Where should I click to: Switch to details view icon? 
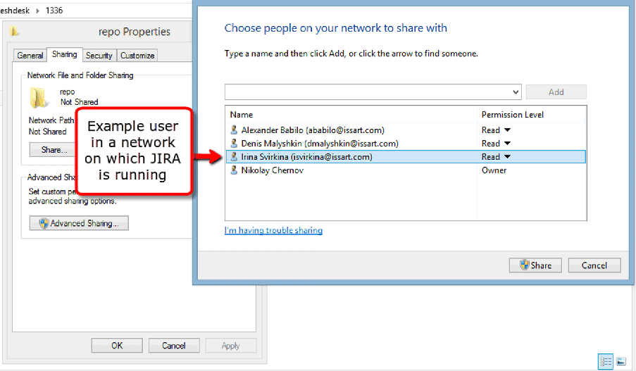pos(606,361)
